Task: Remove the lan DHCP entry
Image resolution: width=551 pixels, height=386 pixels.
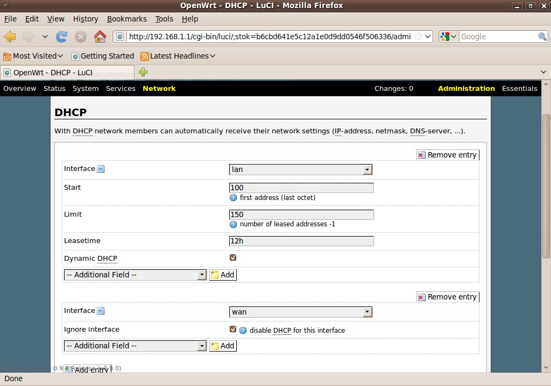Action: tap(447, 155)
